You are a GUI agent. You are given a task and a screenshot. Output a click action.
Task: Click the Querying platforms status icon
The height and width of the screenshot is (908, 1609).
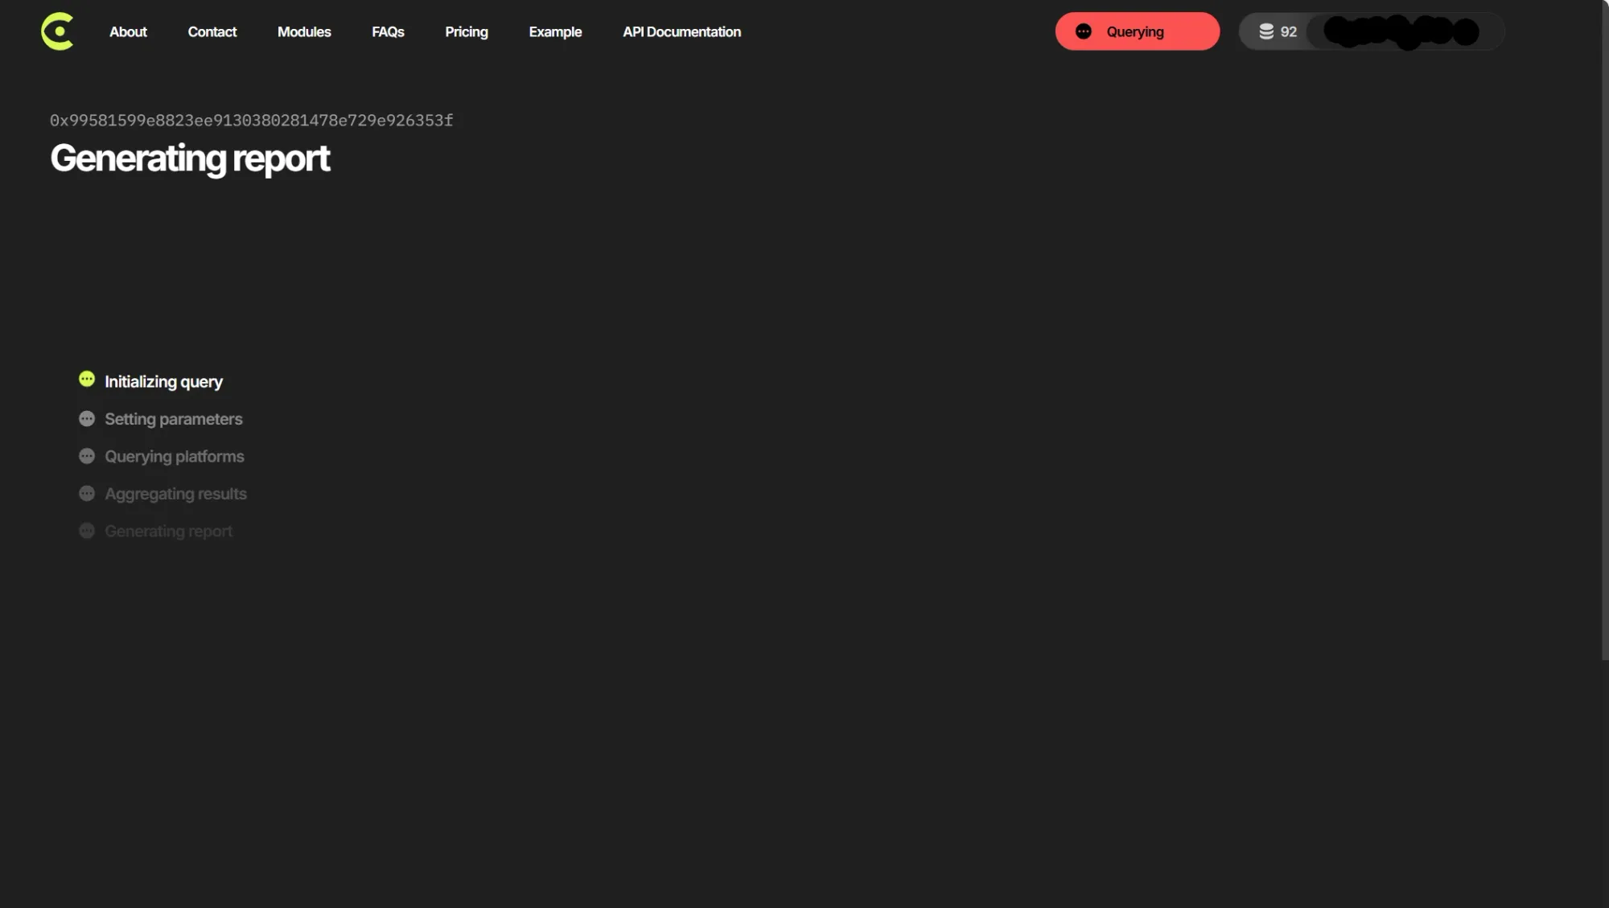click(x=86, y=455)
